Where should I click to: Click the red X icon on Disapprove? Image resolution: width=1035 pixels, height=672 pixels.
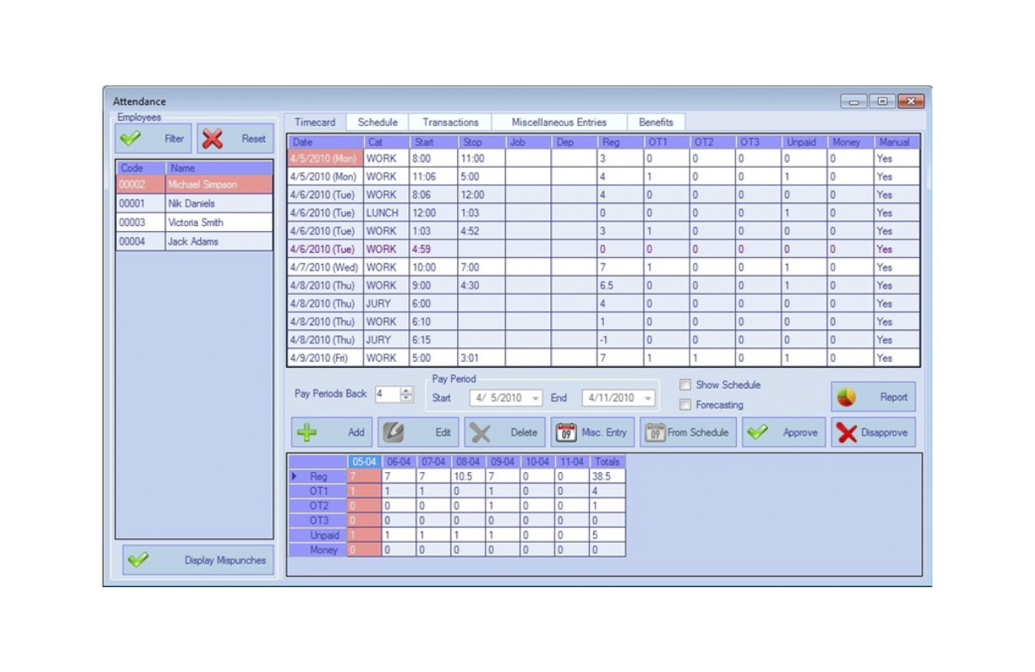pos(847,433)
